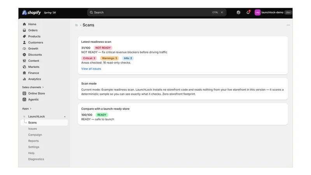Open the Sidekick assistant icon in top bar

(x=238, y=12)
